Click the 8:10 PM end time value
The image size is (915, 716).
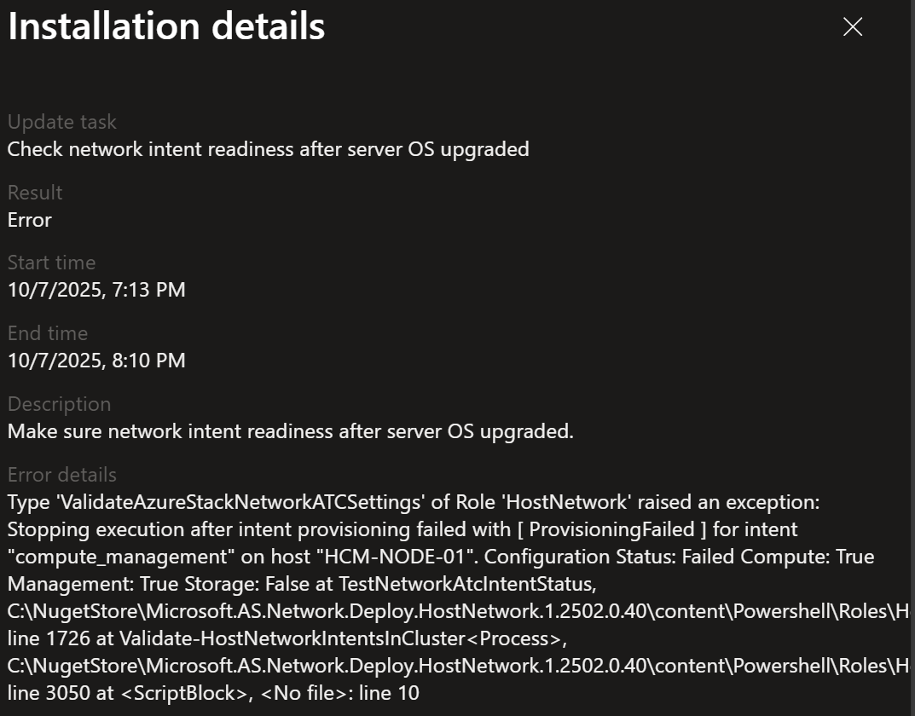click(x=96, y=361)
